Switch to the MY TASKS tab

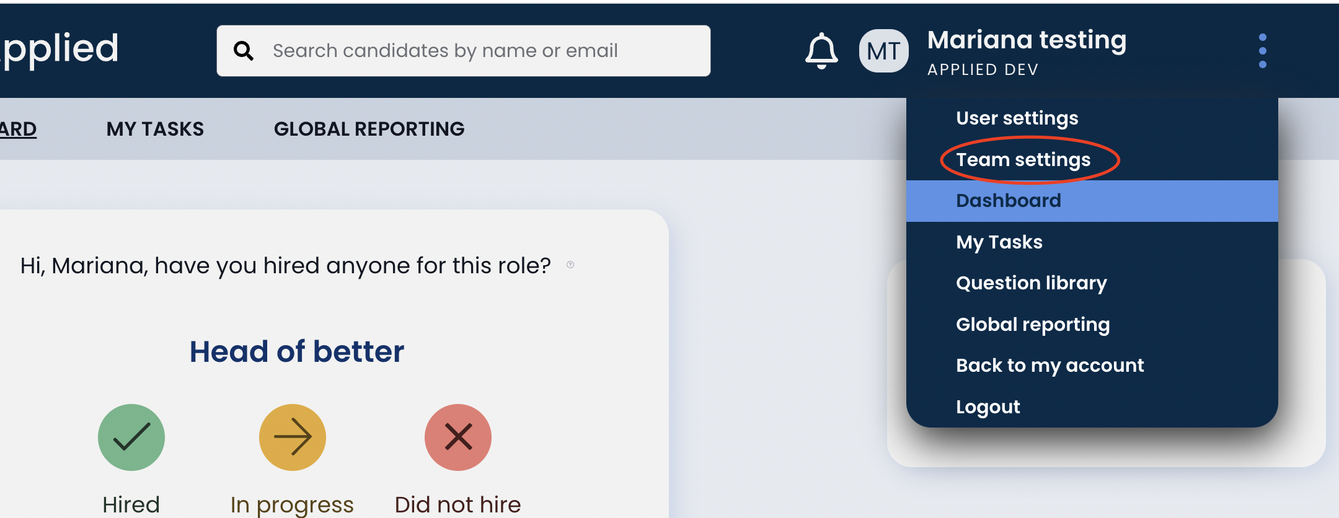point(155,129)
